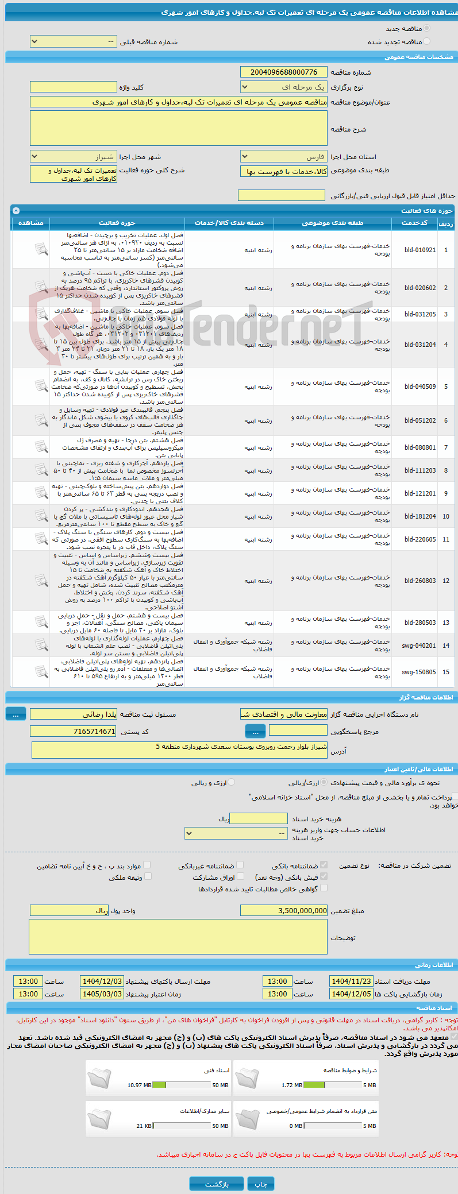Collapse the حوزه های فعالیت panel toggle icon
Image resolution: width=458 pixels, height=1194 pixels.
click(16, 211)
